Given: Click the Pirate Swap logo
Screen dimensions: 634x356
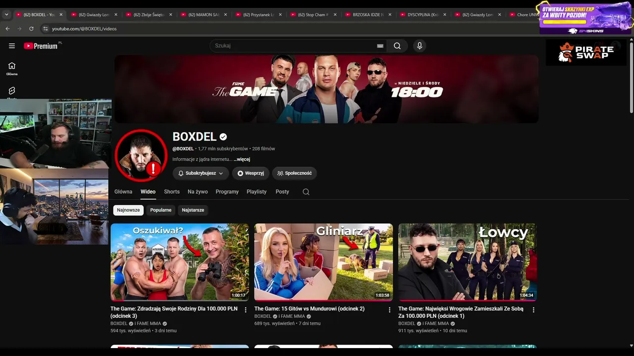Looking at the screenshot, I should (x=586, y=52).
